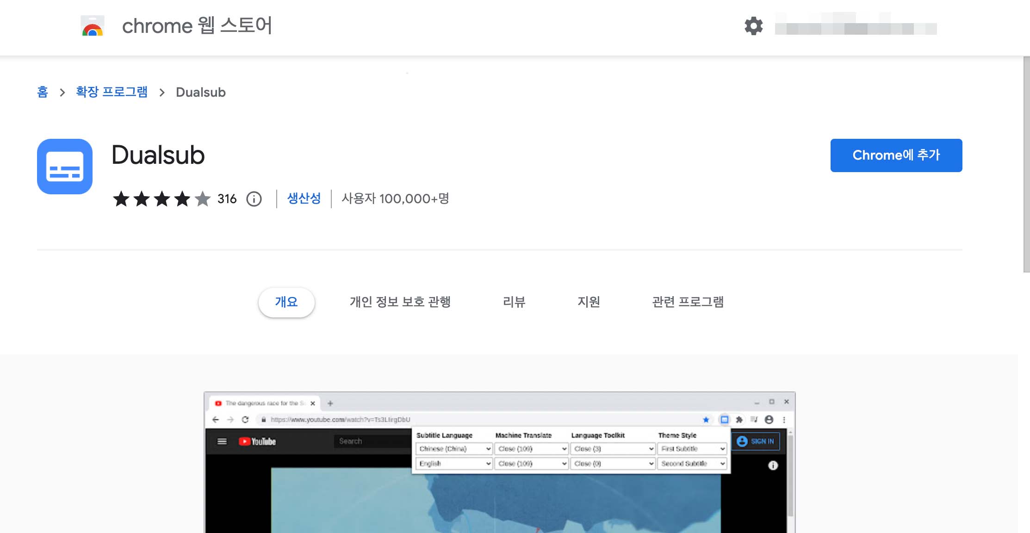Open Close (3) Language Toolkit dropdown
This screenshot has width=1030, height=533.
pyautogui.click(x=613, y=449)
